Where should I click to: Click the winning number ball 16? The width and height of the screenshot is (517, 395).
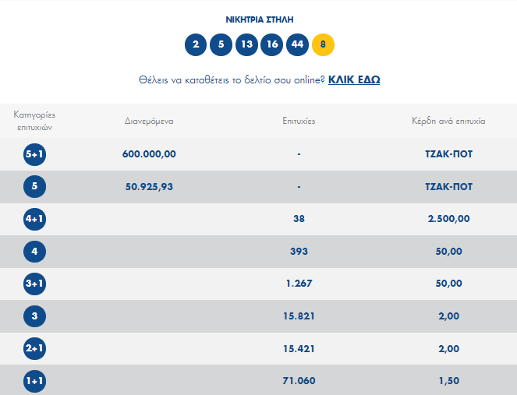(271, 44)
